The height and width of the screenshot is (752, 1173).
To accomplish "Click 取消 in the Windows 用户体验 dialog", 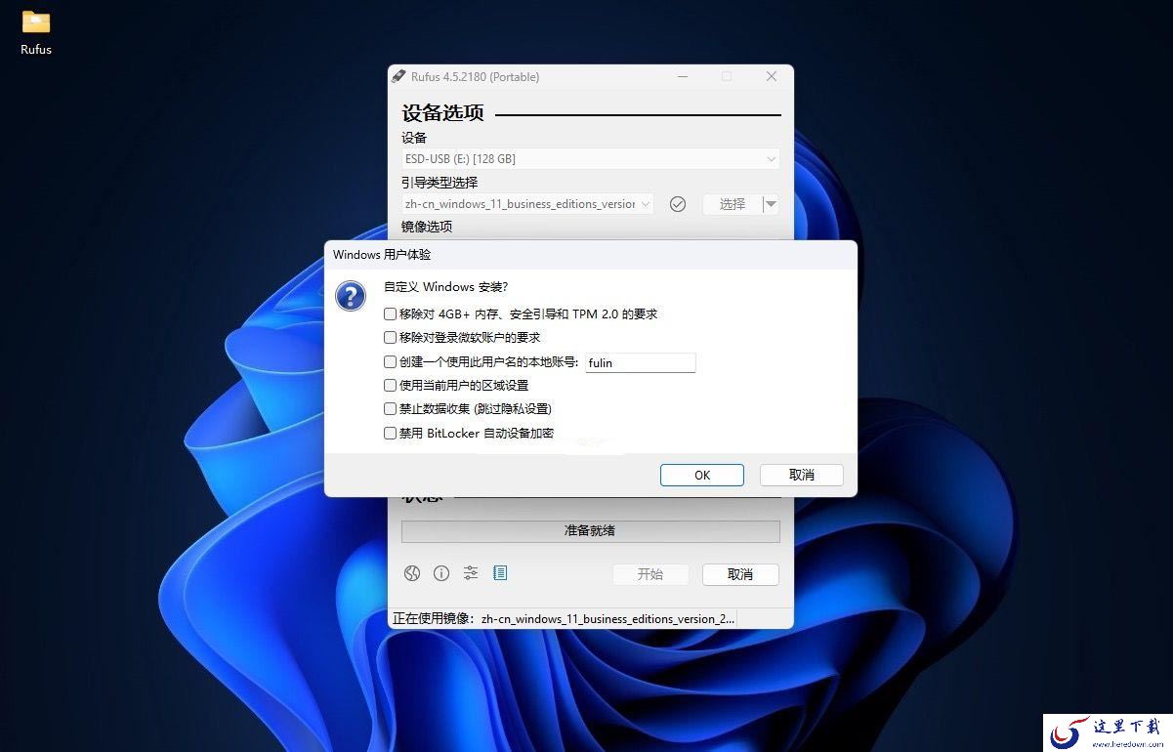I will tap(802, 475).
